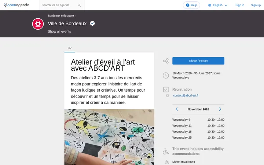
Task: Click the envelope email icon
Action: (167, 96)
